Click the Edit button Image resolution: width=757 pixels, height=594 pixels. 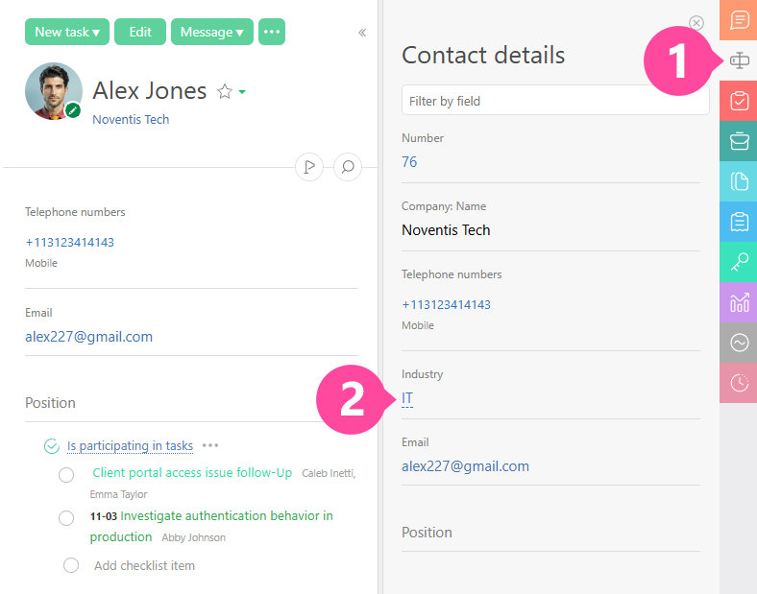[140, 32]
